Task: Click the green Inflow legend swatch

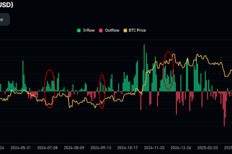Action: click(79, 30)
